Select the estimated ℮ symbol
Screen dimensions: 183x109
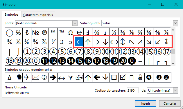pyautogui.click(x=79, y=32)
